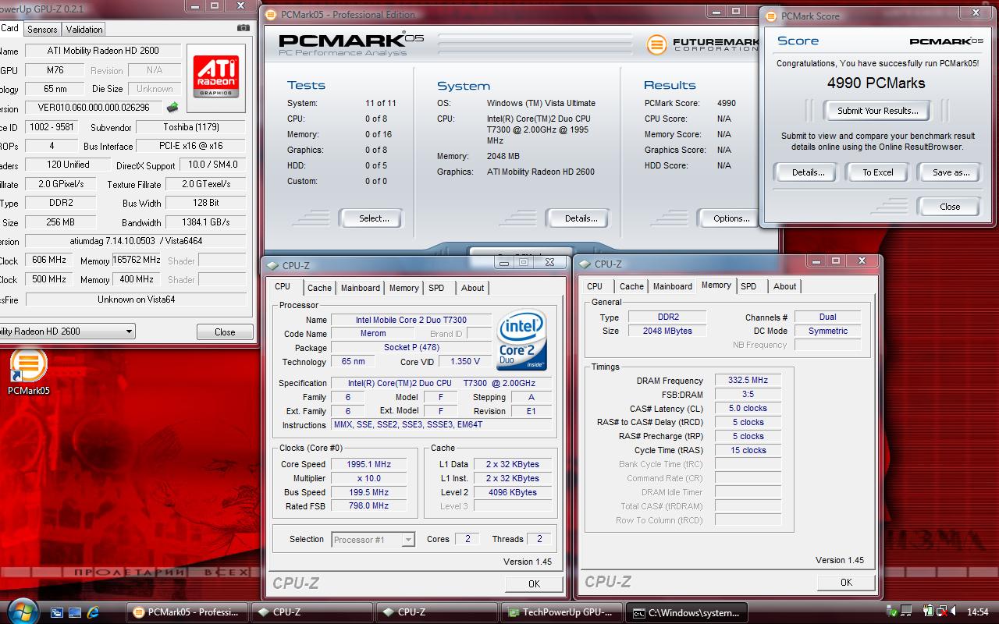Open the About tab in the left CPU-Z window
The width and height of the screenshot is (999, 624).
(472, 288)
